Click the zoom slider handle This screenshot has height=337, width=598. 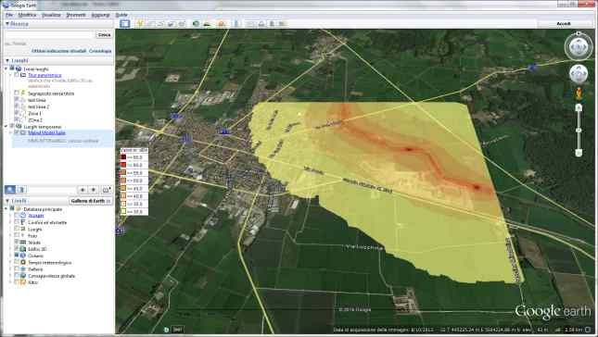pos(579,131)
